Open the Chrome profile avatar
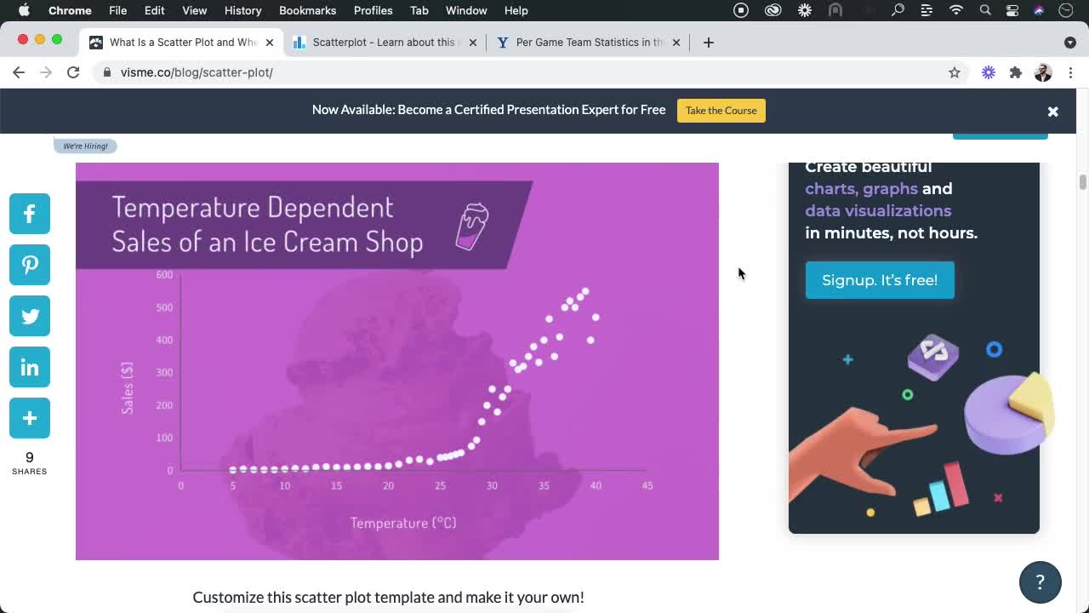This screenshot has height=613, width=1089. click(x=1043, y=72)
